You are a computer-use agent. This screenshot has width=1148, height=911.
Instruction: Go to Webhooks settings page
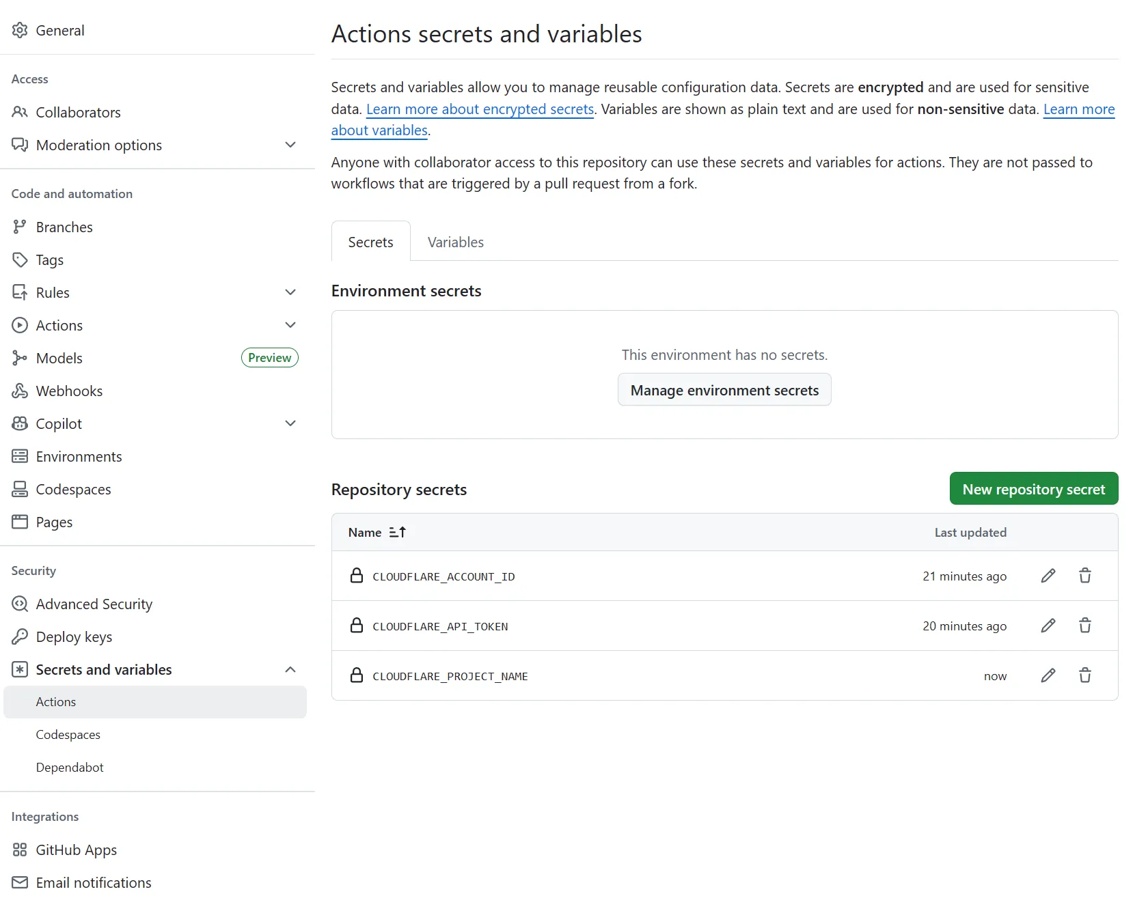pos(69,391)
